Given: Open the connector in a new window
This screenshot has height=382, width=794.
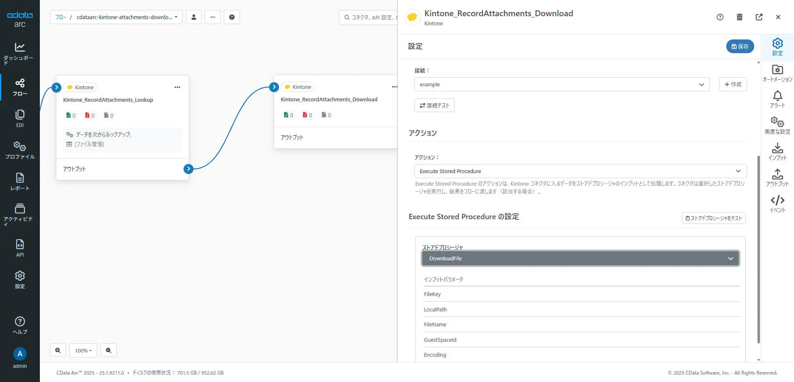Looking at the screenshot, I should 759,17.
